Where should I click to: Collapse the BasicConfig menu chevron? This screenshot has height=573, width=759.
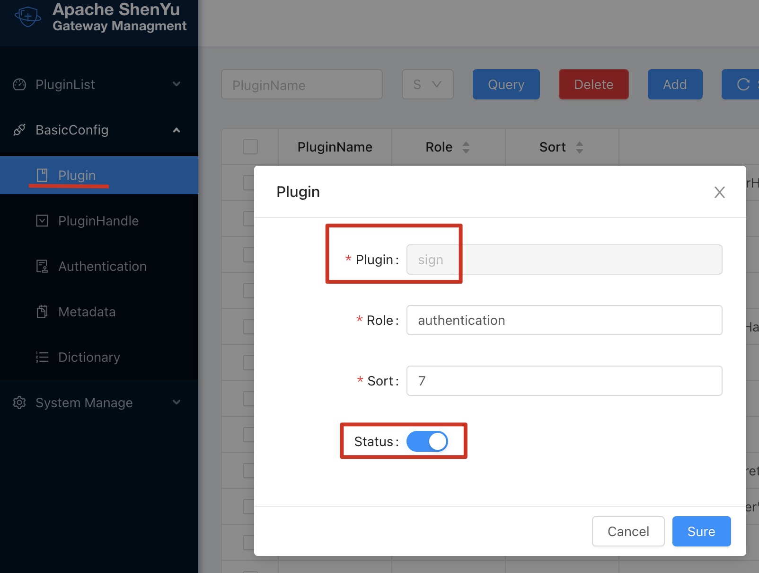click(x=177, y=130)
